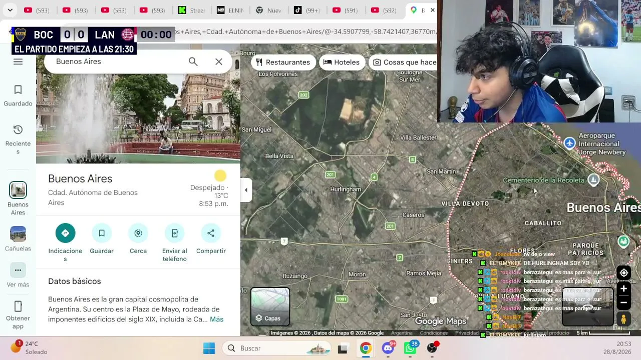The height and width of the screenshot is (360, 641).
Task: Close the active Google Maps tab
Action: [433, 10]
